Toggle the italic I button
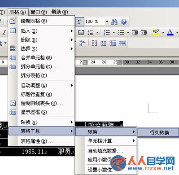Viewport: 179px width, 175px height. point(4,32)
